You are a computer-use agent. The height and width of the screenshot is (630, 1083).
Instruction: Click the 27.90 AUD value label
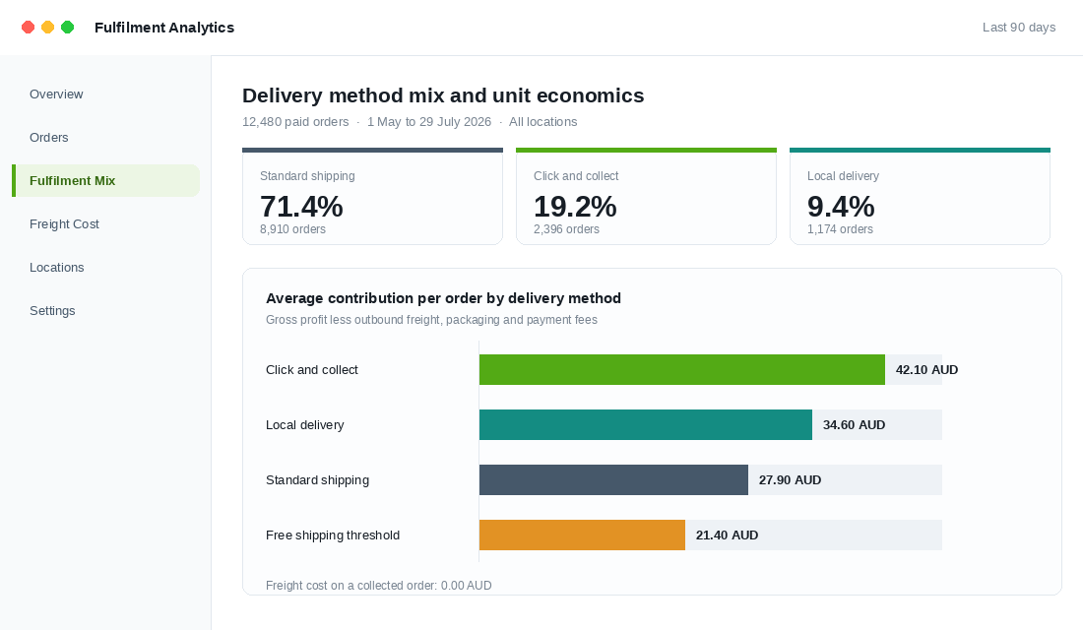click(x=791, y=480)
